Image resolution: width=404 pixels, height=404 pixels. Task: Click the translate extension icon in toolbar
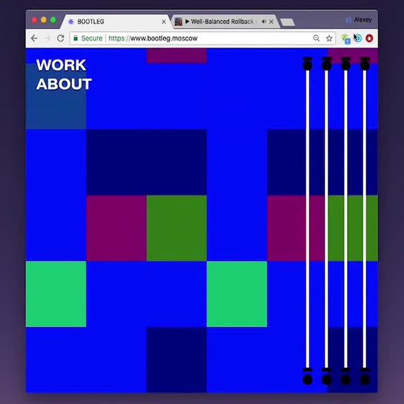click(x=345, y=39)
